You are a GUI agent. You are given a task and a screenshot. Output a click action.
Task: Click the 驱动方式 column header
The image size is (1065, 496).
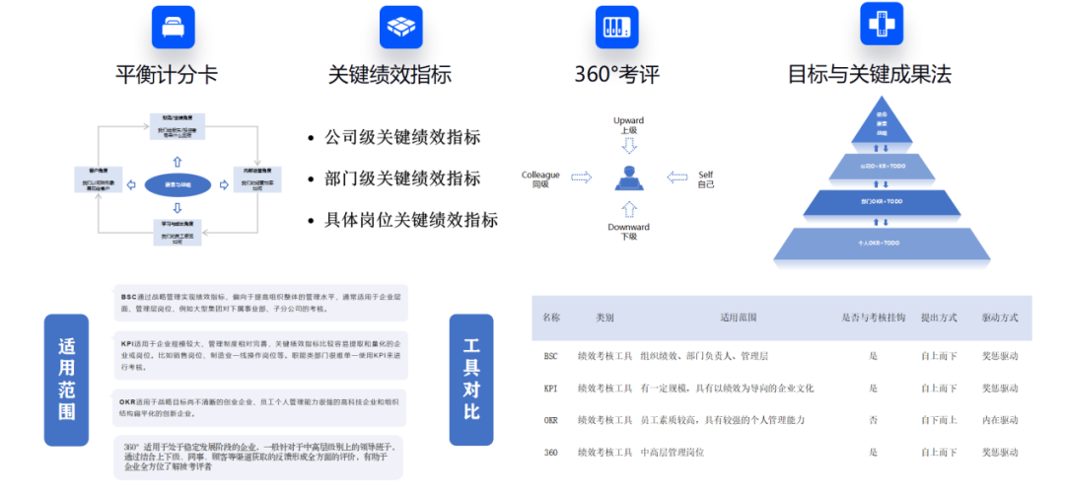(1001, 318)
